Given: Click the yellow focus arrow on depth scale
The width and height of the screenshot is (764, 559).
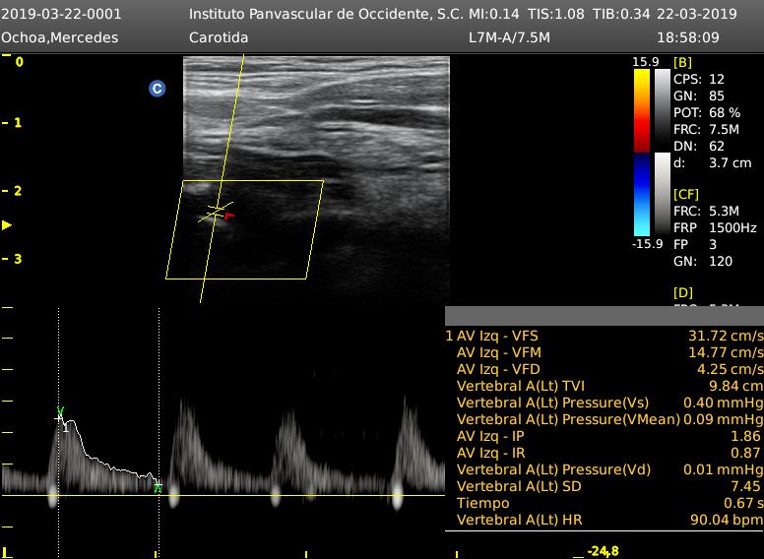Looking at the screenshot, I should 7,225.
